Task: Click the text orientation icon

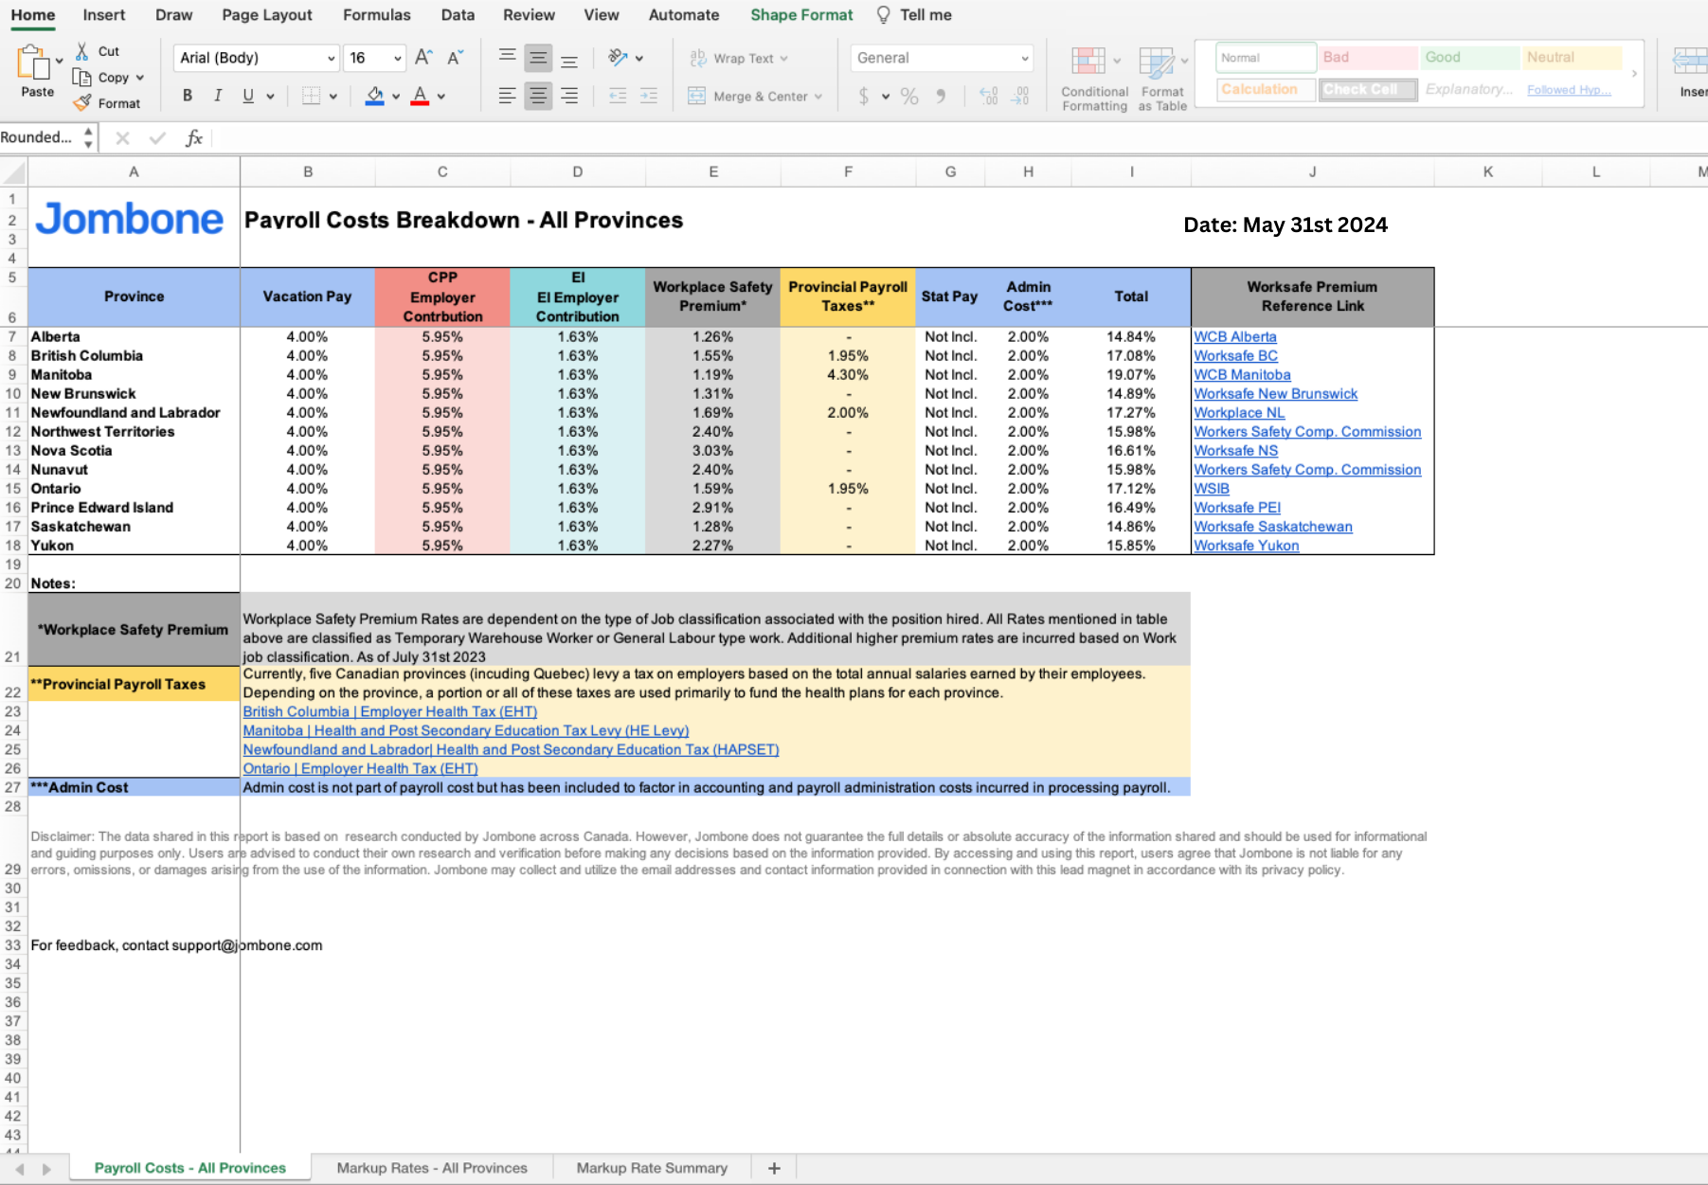Action: click(x=619, y=58)
